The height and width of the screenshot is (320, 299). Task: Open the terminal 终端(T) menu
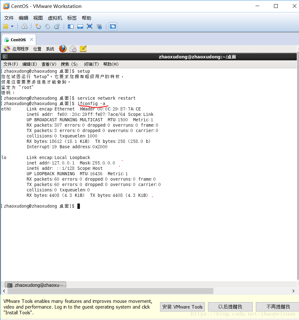click(x=91, y=64)
